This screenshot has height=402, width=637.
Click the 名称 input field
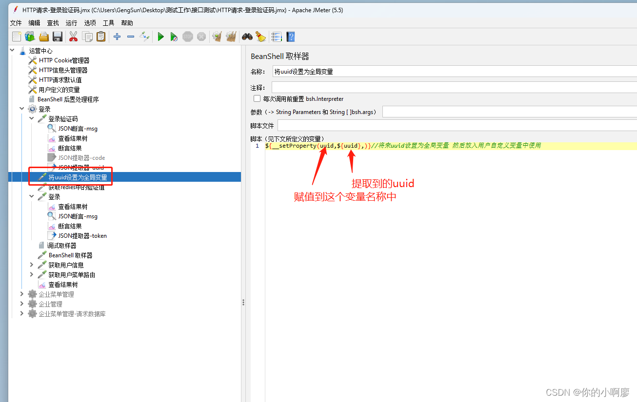(x=455, y=72)
